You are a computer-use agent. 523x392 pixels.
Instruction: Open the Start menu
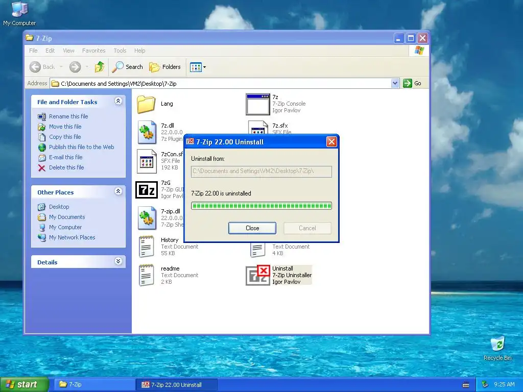click(x=25, y=385)
